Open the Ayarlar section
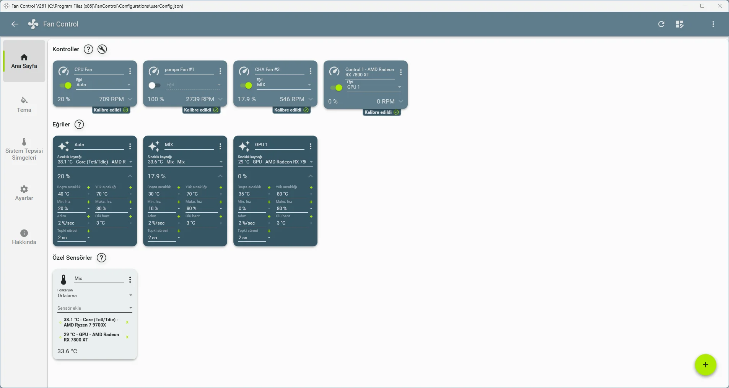 (x=24, y=193)
